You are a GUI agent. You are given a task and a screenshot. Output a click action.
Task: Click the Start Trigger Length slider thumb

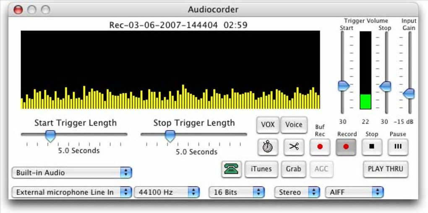click(50, 136)
